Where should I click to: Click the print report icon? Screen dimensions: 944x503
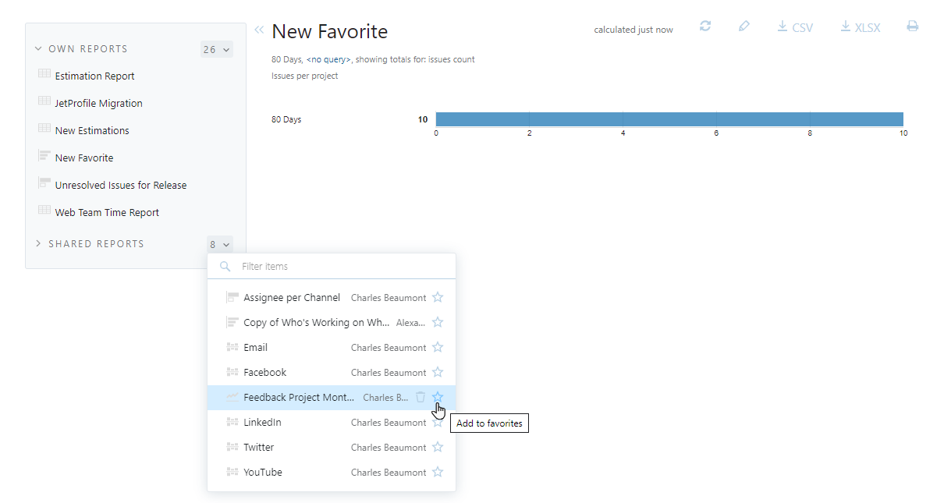click(x=913, y=27)
